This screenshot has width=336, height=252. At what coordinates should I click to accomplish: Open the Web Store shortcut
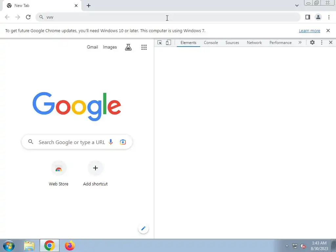pos(58,174)
